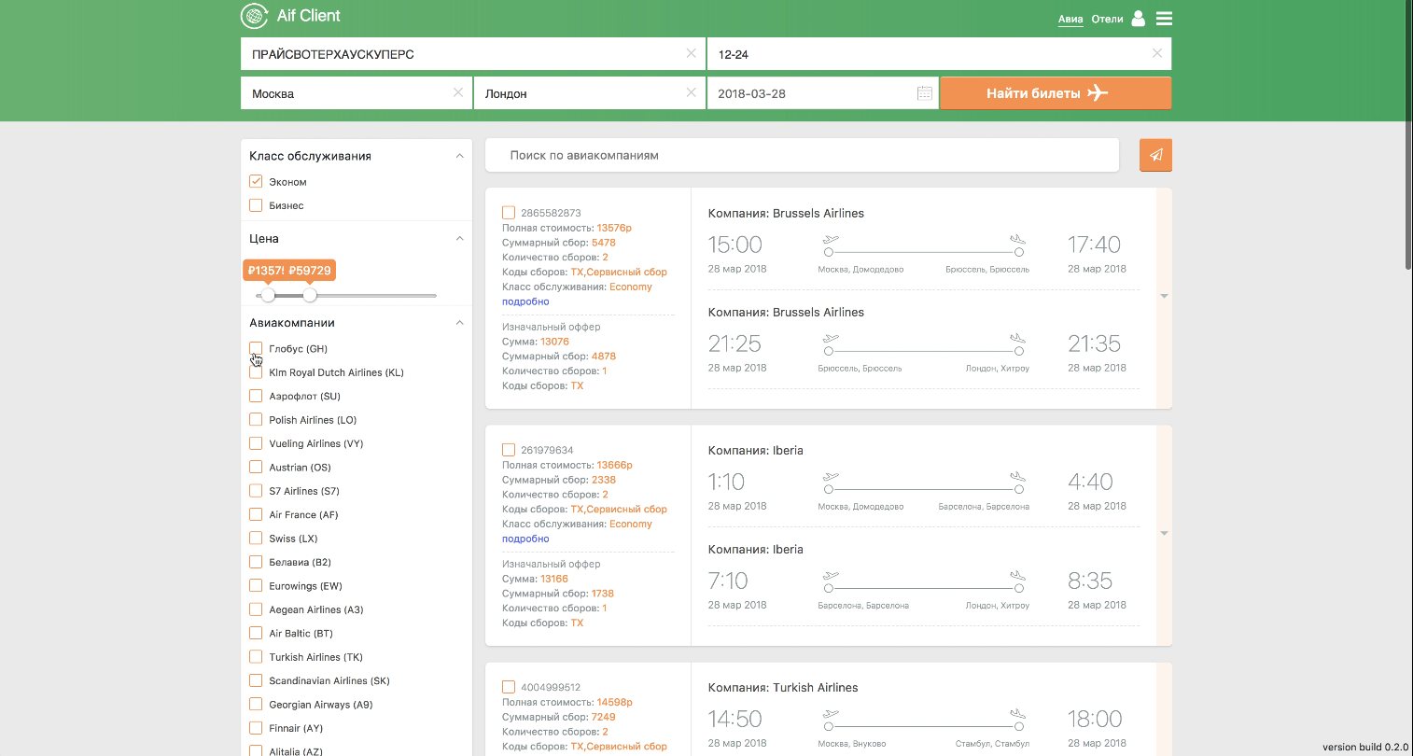Filter by Austrian (OS) airline
Image resolution: width=1413 pixels, height=756 pixels.
[x=256, y=467]
